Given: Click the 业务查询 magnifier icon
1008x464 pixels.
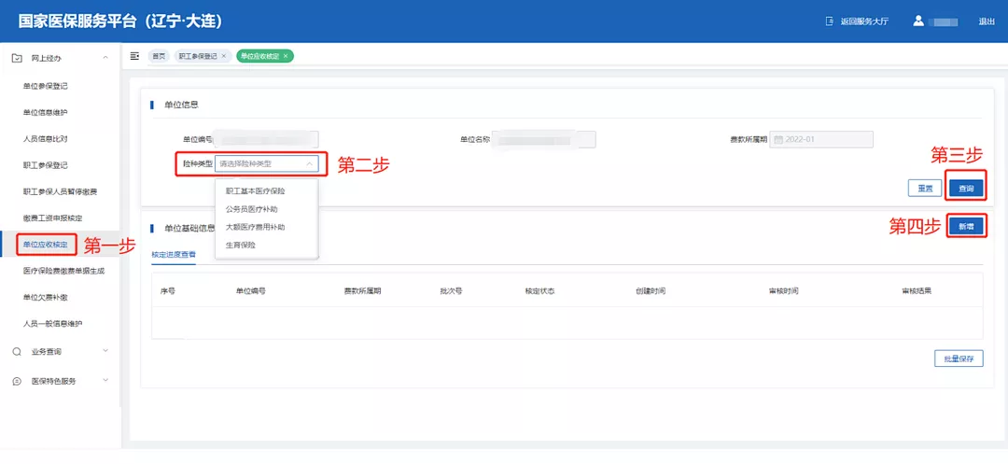Looking at the screenshot, I should [x=17, y=352].
